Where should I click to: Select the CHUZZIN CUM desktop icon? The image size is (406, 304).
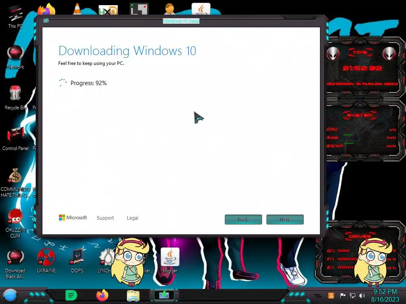(x=15, y=223)
